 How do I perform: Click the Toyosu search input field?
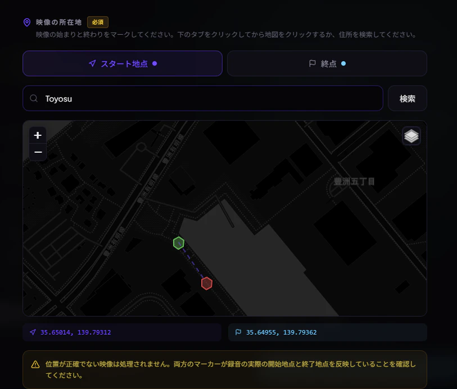tap(203, 98)
